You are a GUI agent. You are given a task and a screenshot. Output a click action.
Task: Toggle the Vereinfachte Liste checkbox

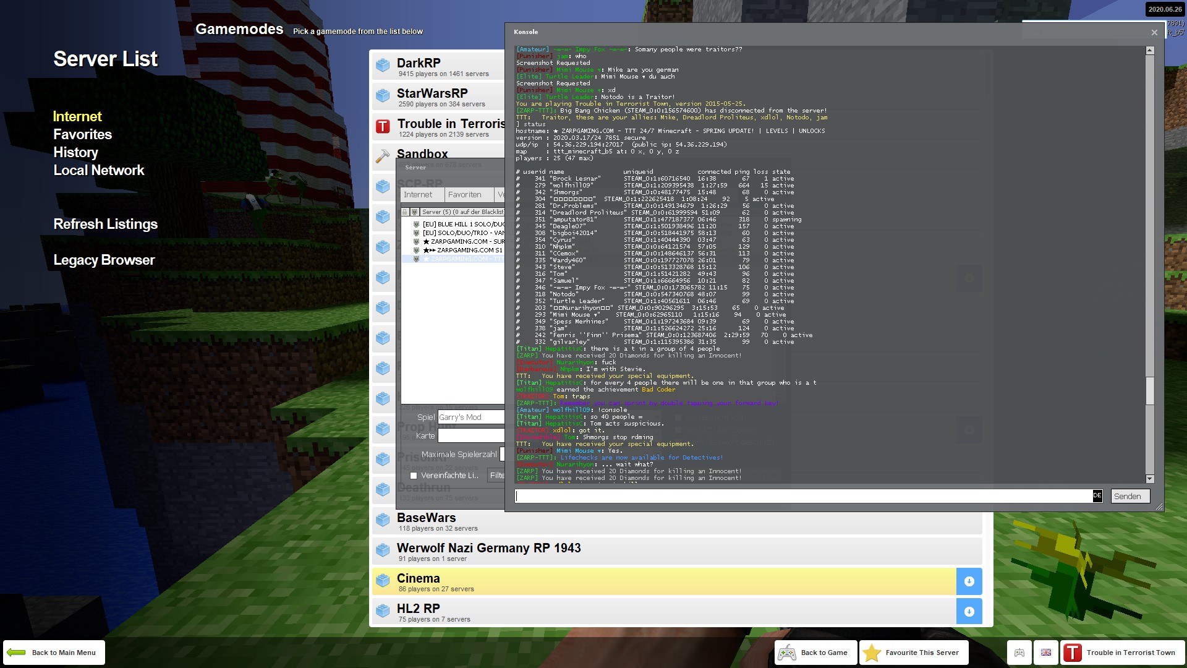coord(414,476)
